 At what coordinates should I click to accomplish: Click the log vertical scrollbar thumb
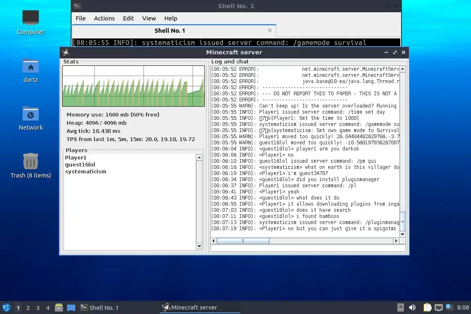[x=402, y=222]
